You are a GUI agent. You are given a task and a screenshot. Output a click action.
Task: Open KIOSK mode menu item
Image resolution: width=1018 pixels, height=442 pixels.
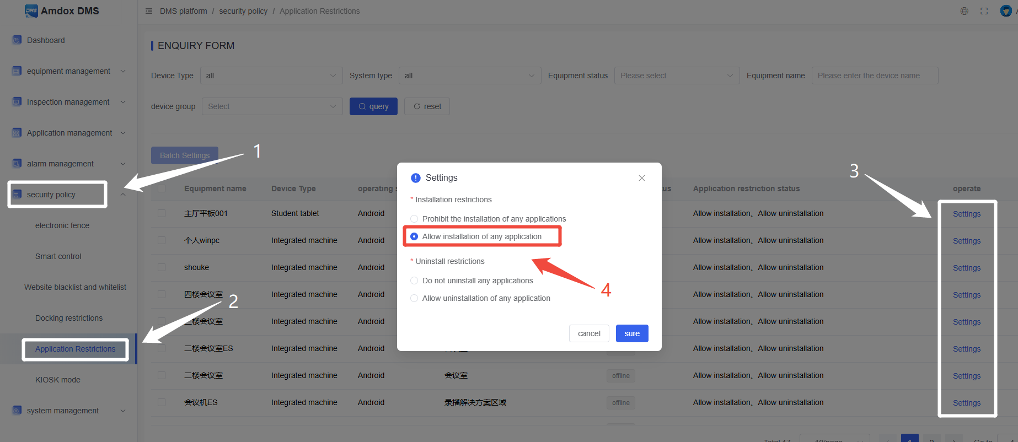[58, 380]
